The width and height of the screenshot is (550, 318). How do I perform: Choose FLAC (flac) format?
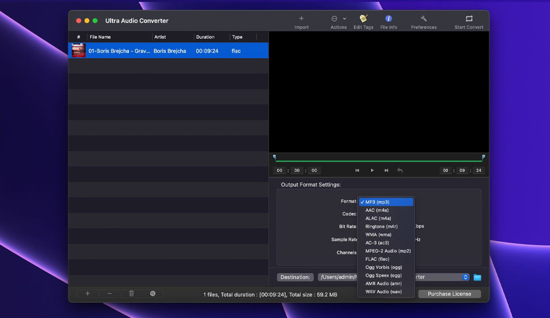click(x=386, y=259)
